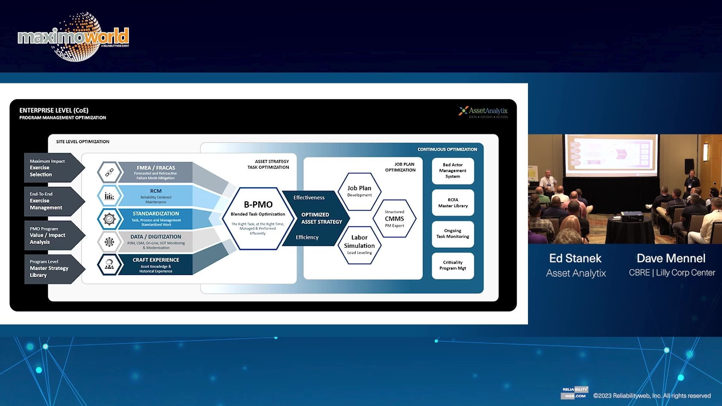This screenshot has width=722, height=406.
Task: Select the Standardization gear checkmark icon
Action: click(x=109, y=219)
